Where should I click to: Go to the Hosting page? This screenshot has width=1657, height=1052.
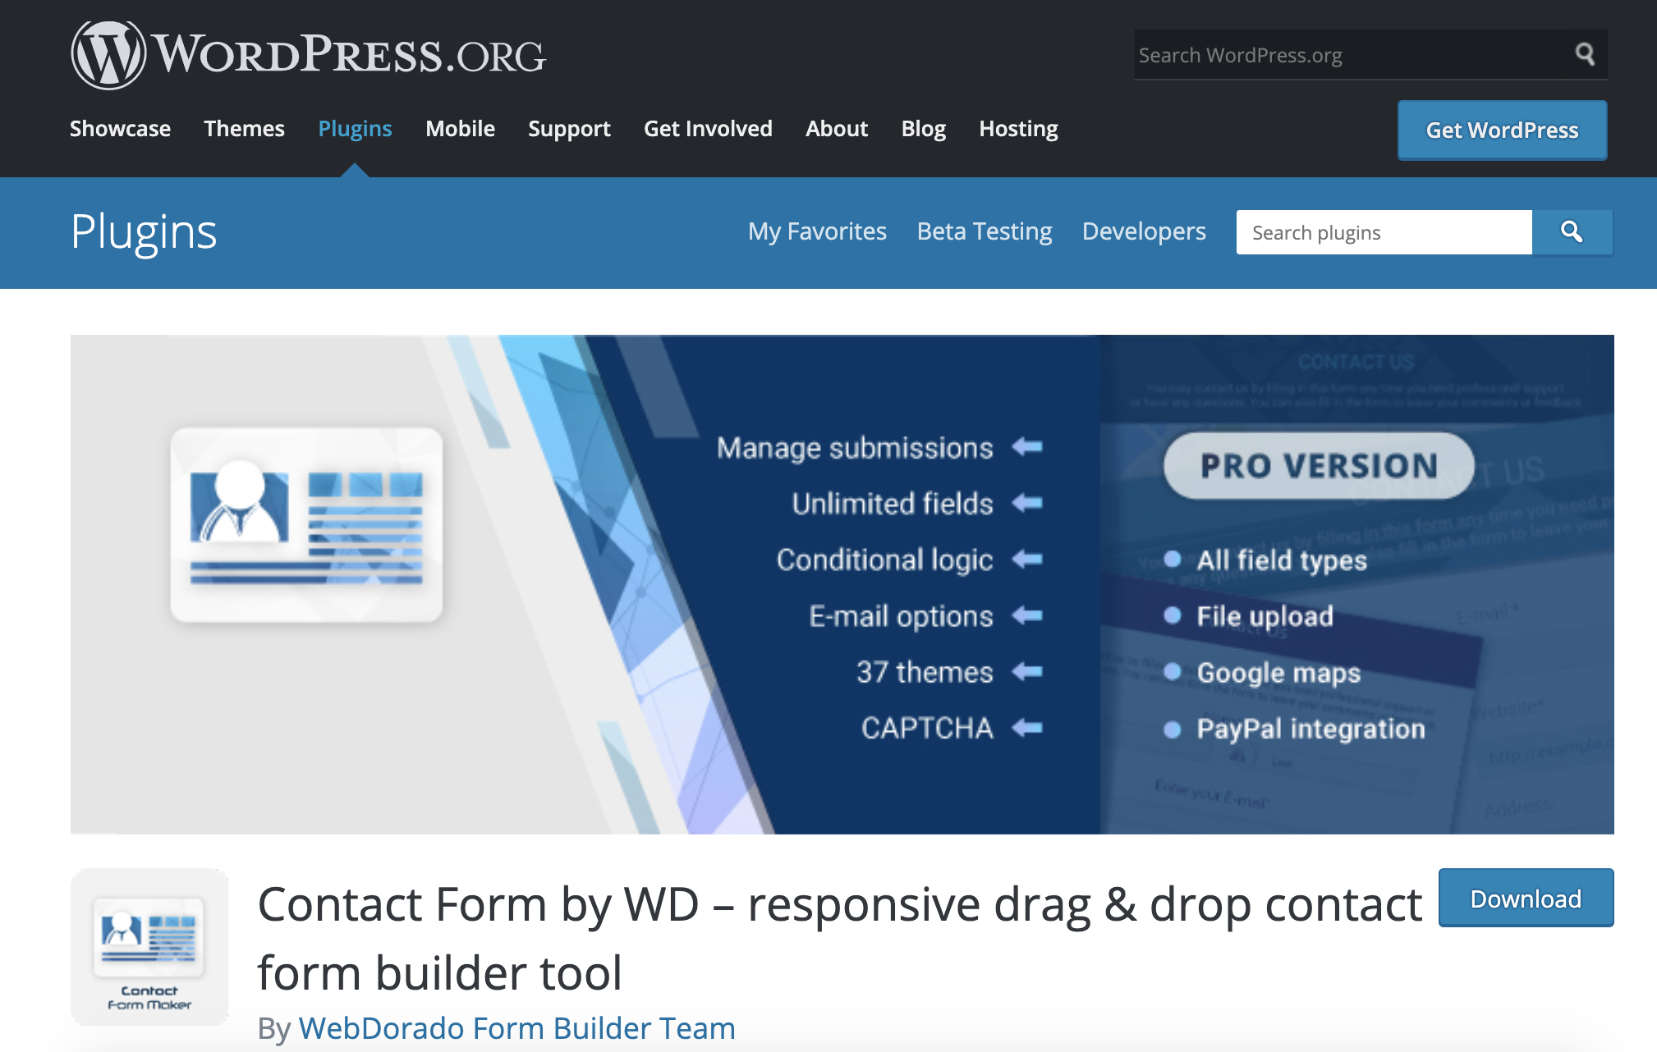[x=1018, y=129]
